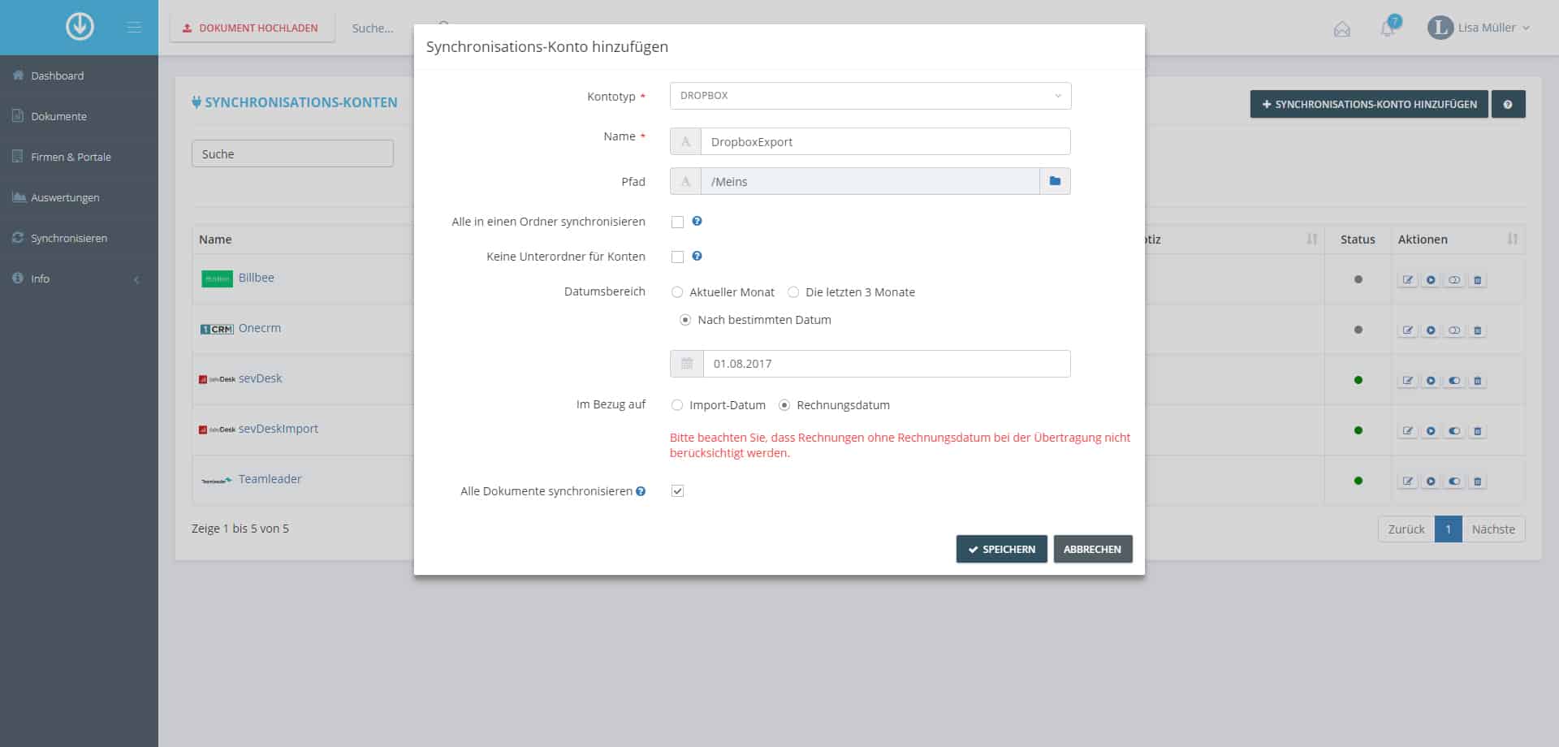
Task: Click the Suche field above the table
Action: click(x=292, y=153)
